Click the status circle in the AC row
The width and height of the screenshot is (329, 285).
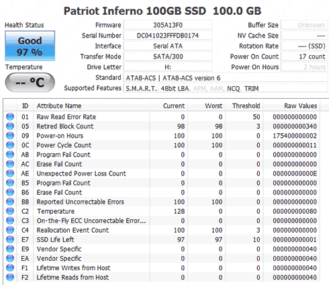click(x=10, y=164)
